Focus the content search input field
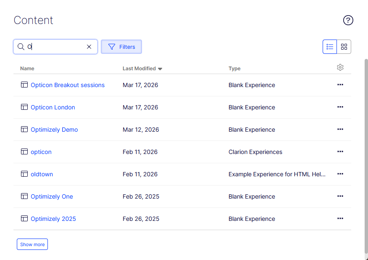The height and width of the screenshot is (260, 368). [55, 47]
